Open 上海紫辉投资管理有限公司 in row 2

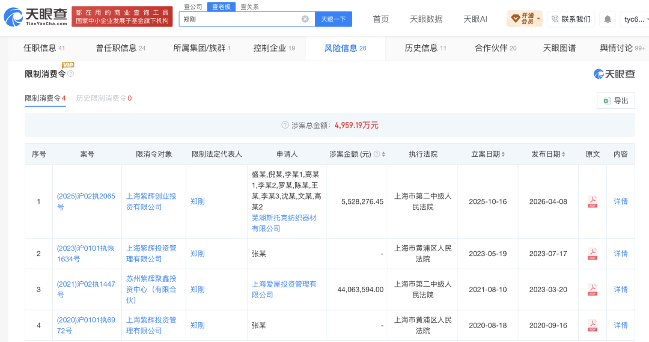151,254
